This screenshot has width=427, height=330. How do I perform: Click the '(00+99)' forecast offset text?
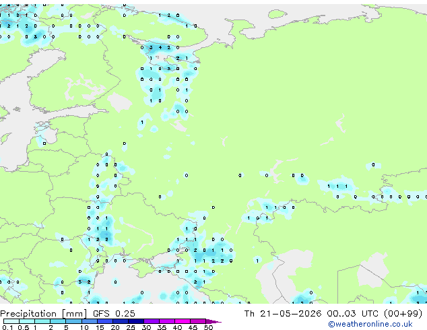coord(403,314)
